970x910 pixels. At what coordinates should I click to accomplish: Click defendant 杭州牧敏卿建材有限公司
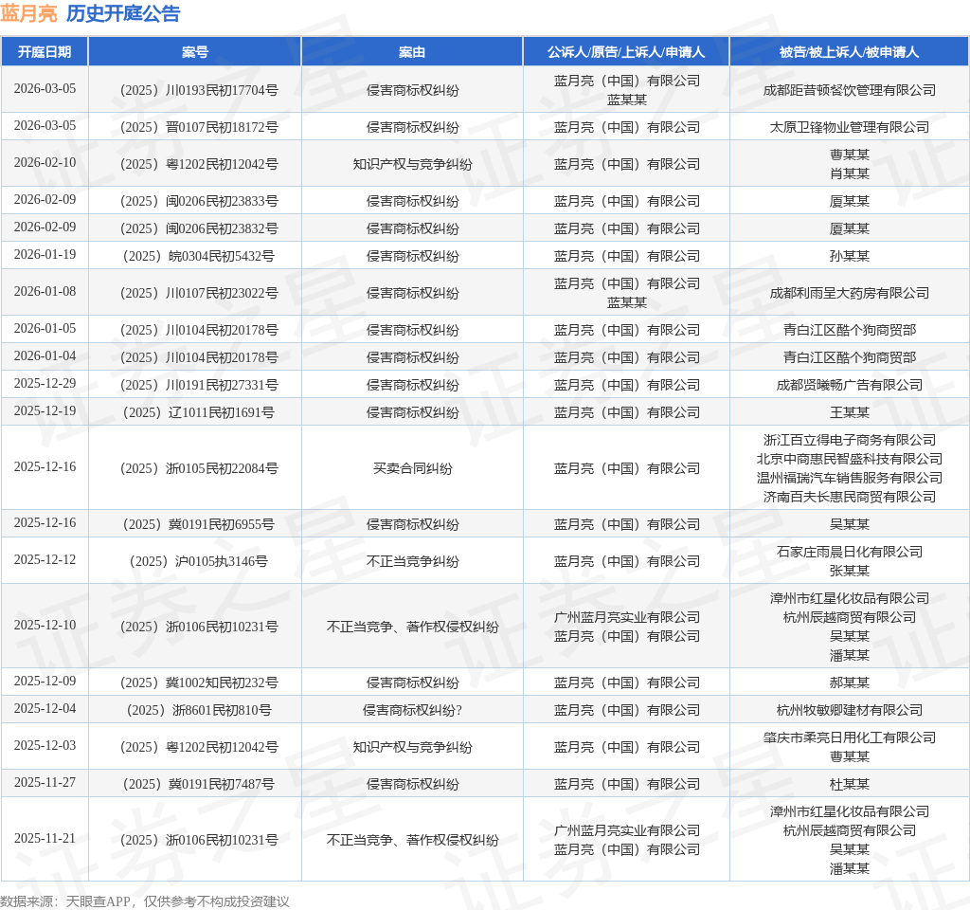tap(849, 710)
